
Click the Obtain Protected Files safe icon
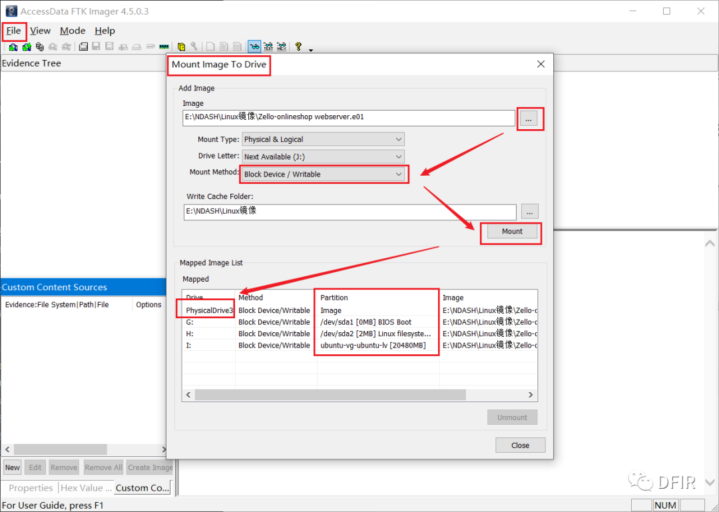pyautogui.click(x=181, y=47)
